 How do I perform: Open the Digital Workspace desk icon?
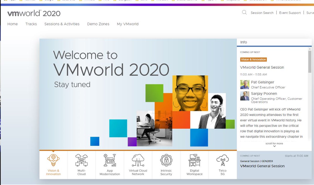click(x=194, y=161)
